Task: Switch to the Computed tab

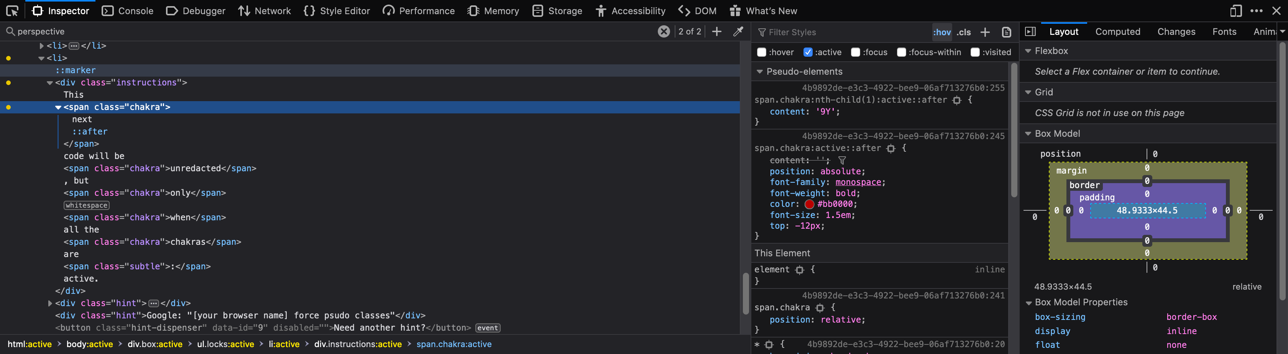Action: tap(1117, 31)
